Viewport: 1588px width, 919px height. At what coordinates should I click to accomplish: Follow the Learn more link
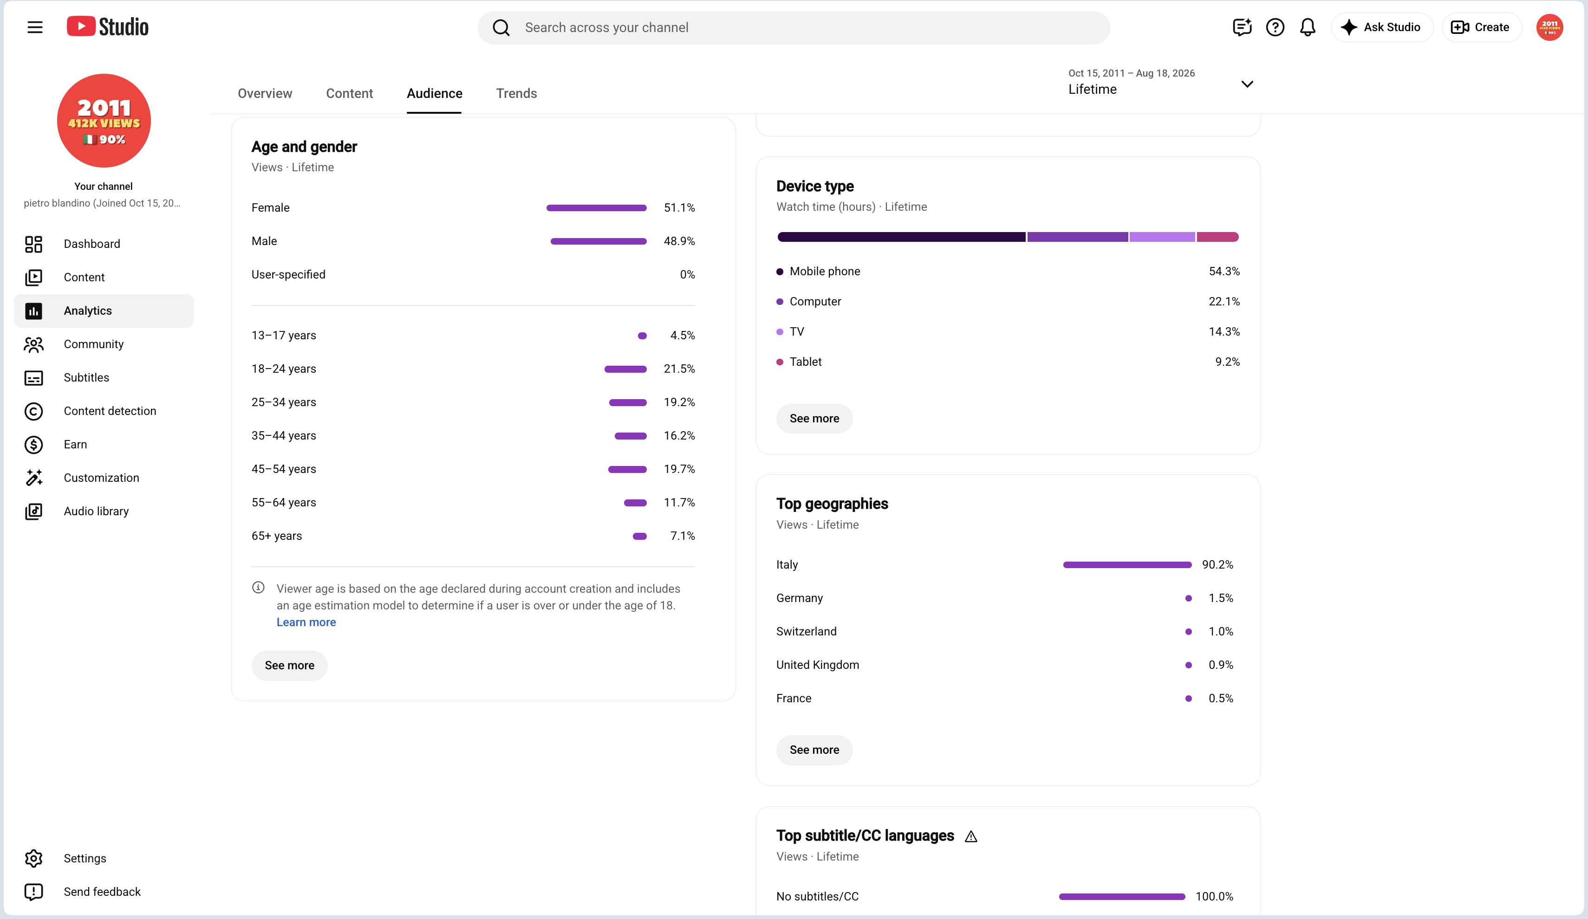(x=306, y=621)
